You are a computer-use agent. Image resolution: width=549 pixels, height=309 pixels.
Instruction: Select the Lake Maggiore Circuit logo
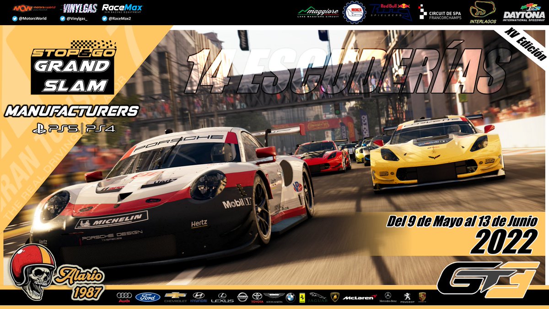[x=319, y=12]
